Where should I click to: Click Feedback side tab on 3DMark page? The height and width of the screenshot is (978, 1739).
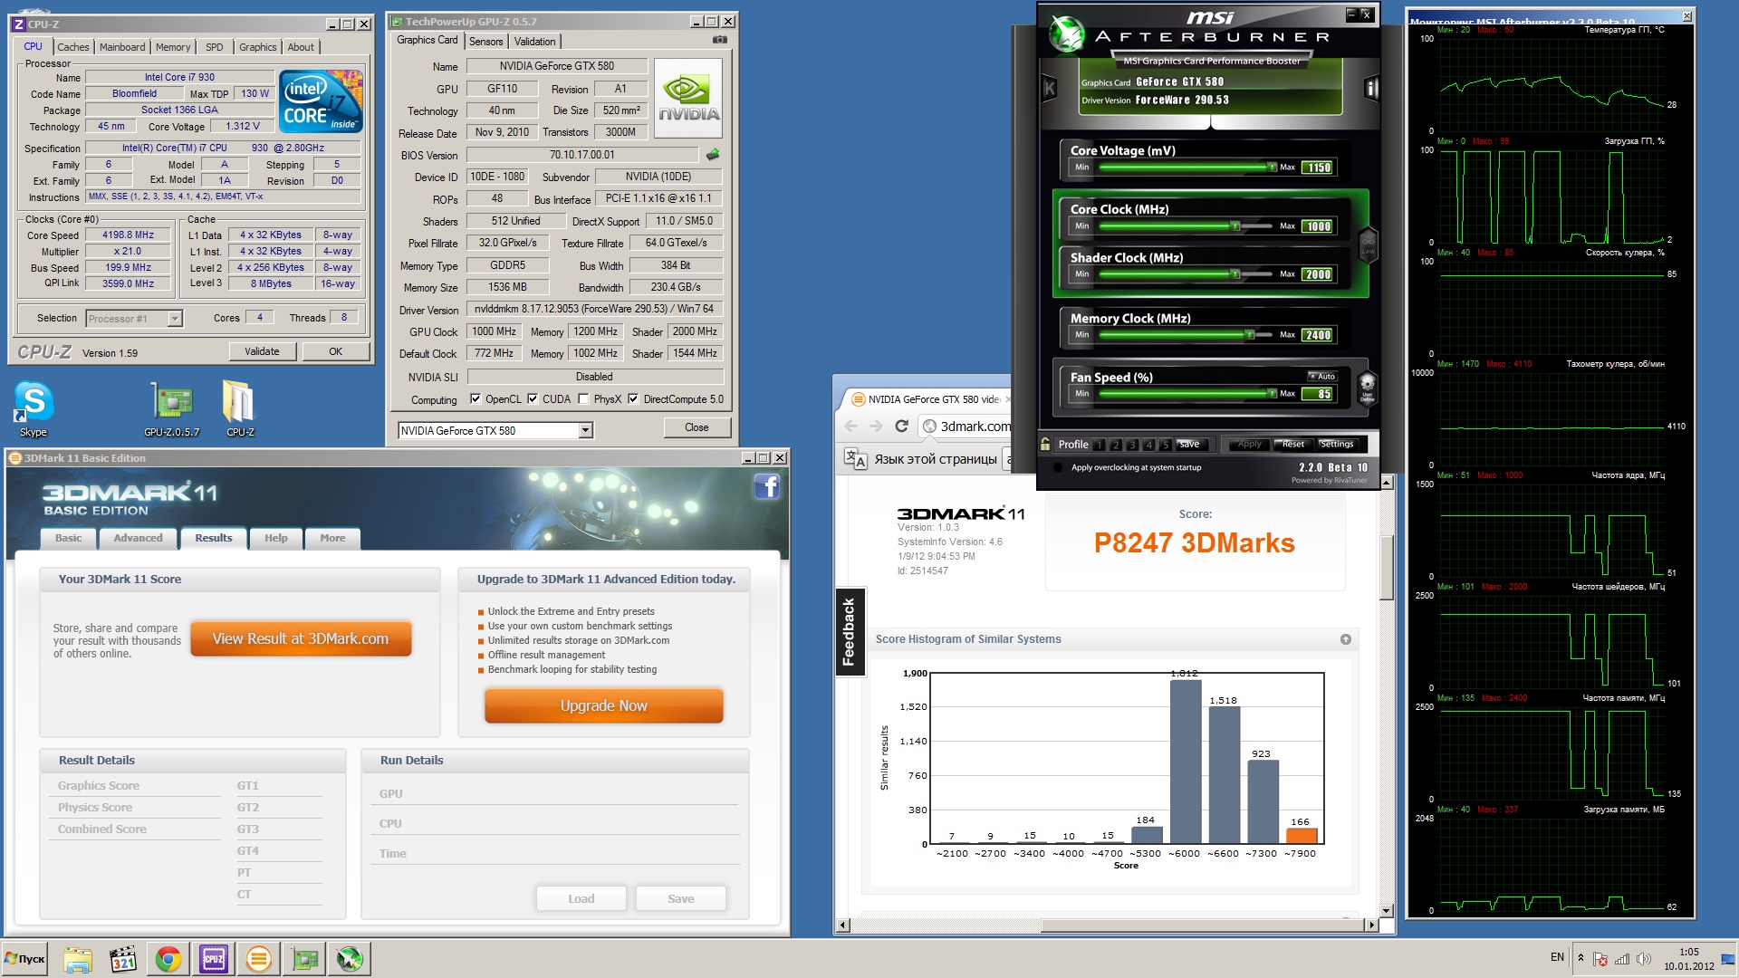click(849, 632)
